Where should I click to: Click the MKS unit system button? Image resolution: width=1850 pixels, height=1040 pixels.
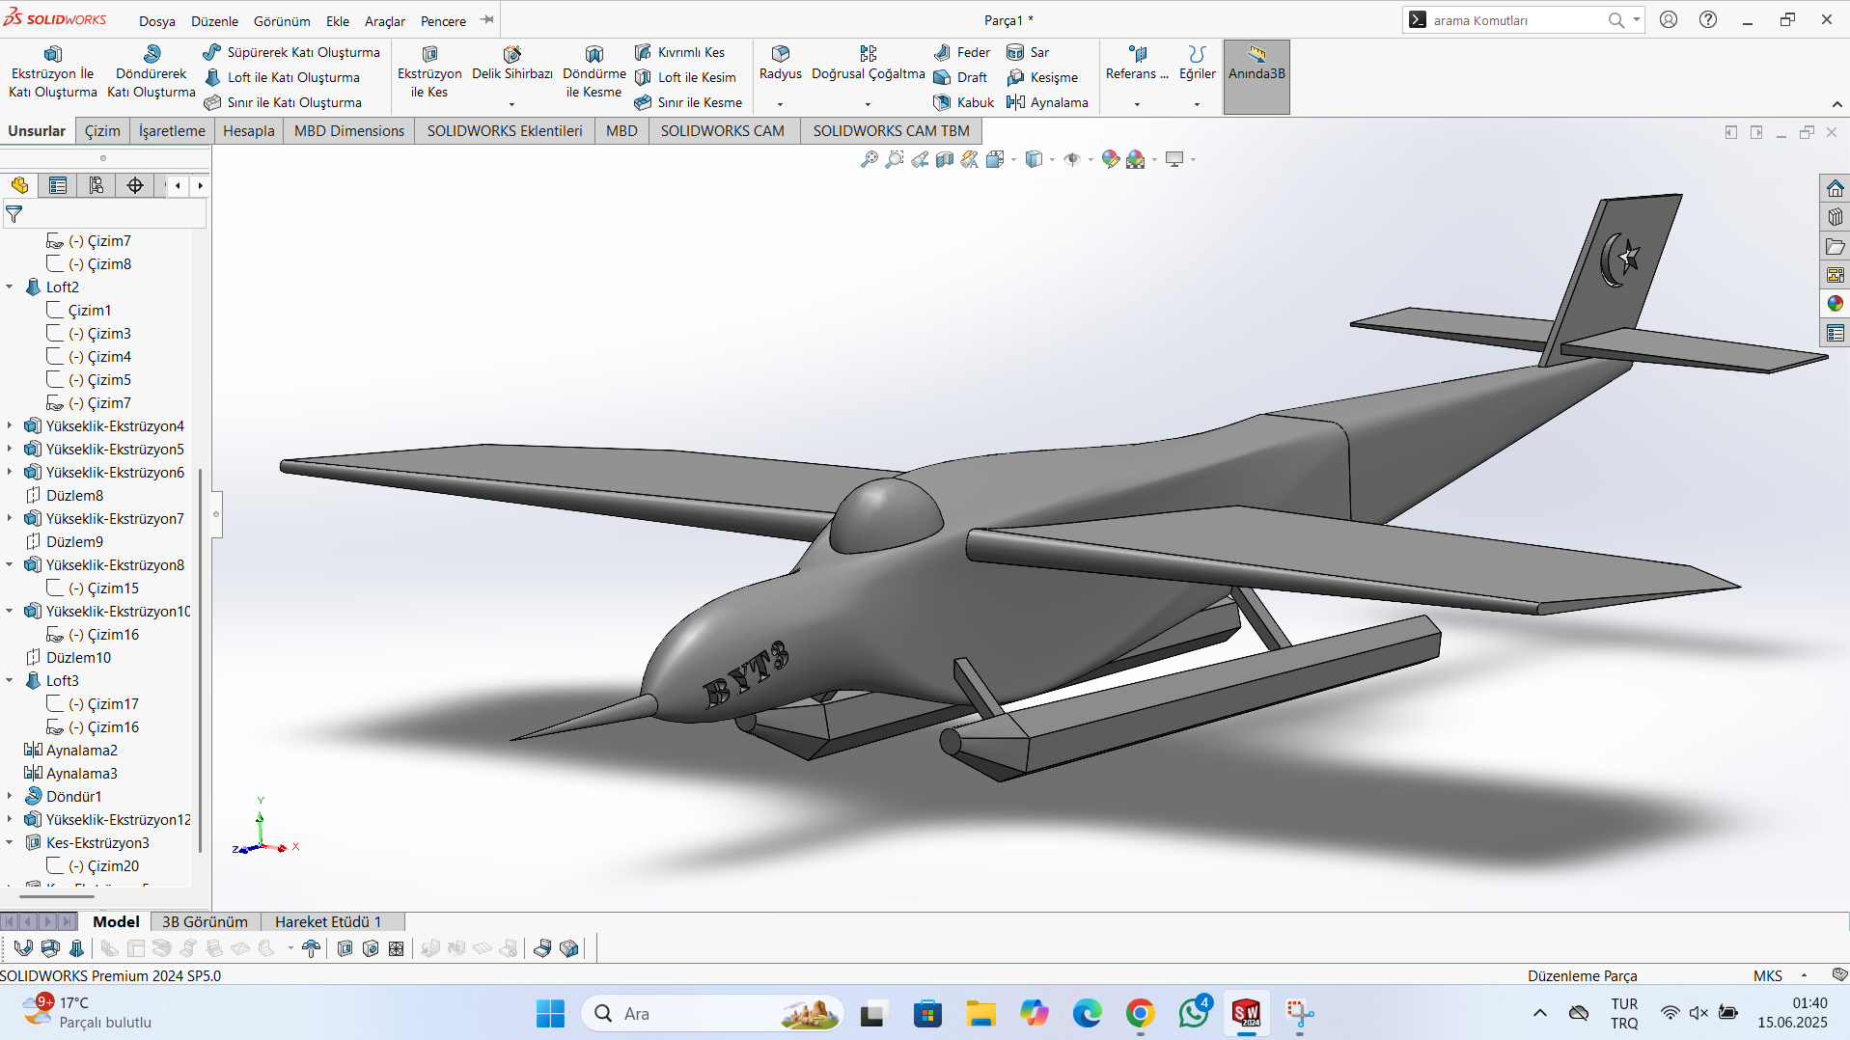1767,975
